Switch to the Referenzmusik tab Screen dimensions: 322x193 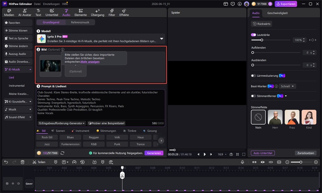click(80, 23)
